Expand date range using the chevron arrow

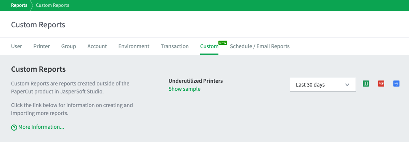347,85
